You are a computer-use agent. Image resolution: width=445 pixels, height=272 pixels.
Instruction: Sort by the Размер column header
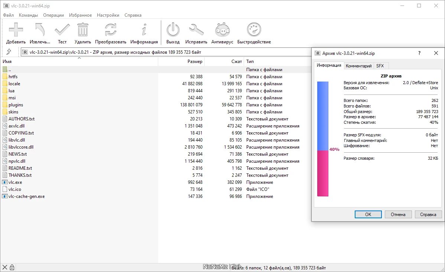click(x=181, y=61)
